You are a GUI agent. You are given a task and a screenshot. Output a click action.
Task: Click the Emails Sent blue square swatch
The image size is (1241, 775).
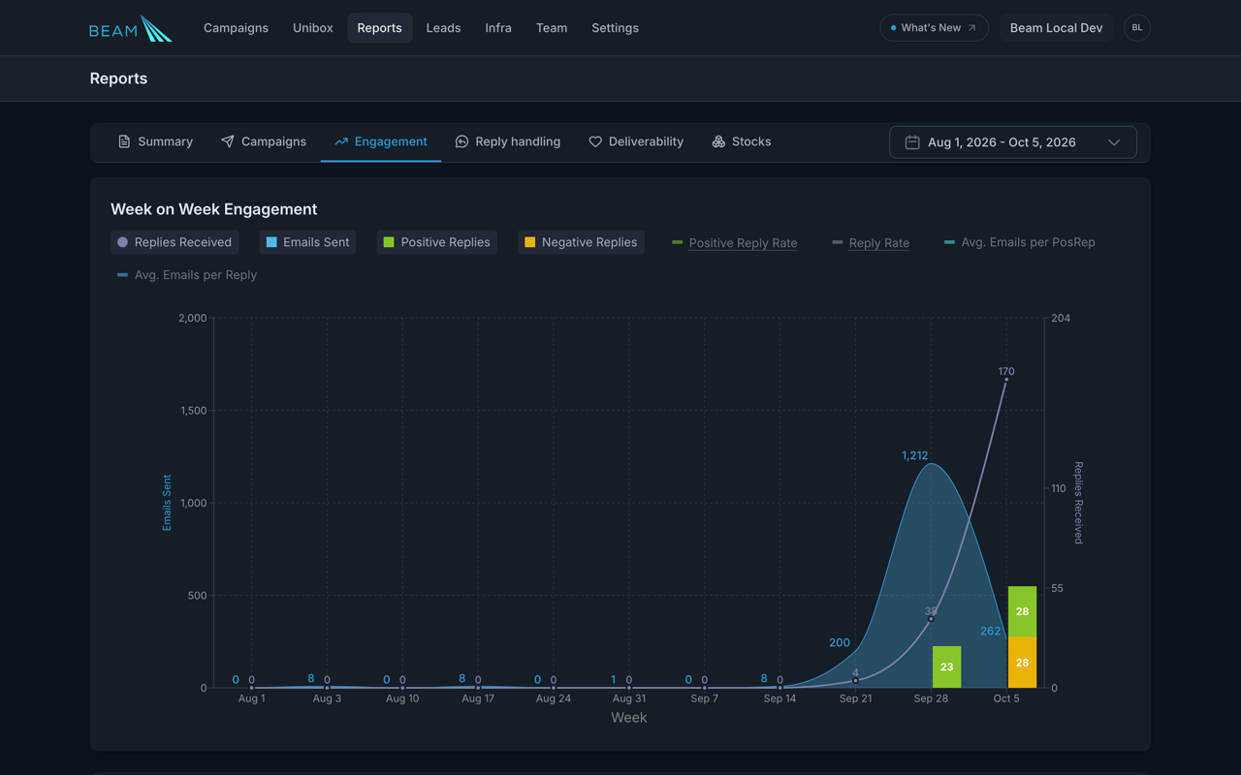tap(271, 242)
